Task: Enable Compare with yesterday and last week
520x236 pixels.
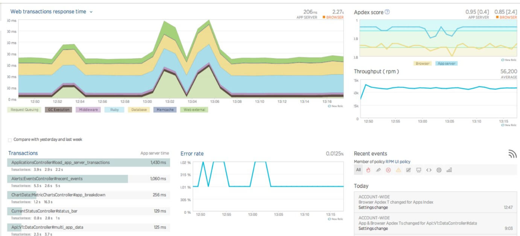Action: click(x=10, y=140)
